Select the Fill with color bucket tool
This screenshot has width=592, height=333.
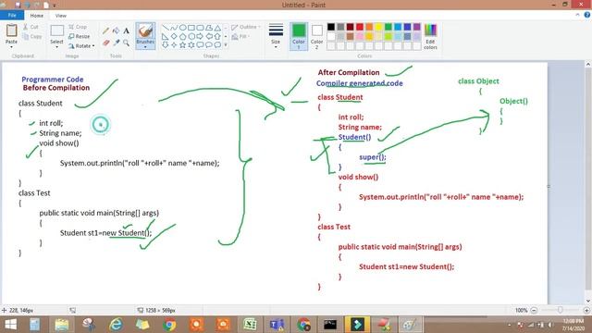pos(116,31)
